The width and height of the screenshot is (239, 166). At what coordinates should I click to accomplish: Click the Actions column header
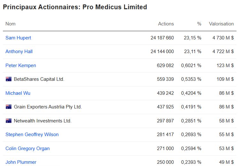[166, 24]
